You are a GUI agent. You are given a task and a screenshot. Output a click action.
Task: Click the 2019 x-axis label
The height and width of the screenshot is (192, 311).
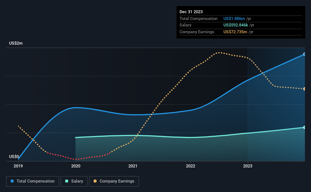click(18, 166)
